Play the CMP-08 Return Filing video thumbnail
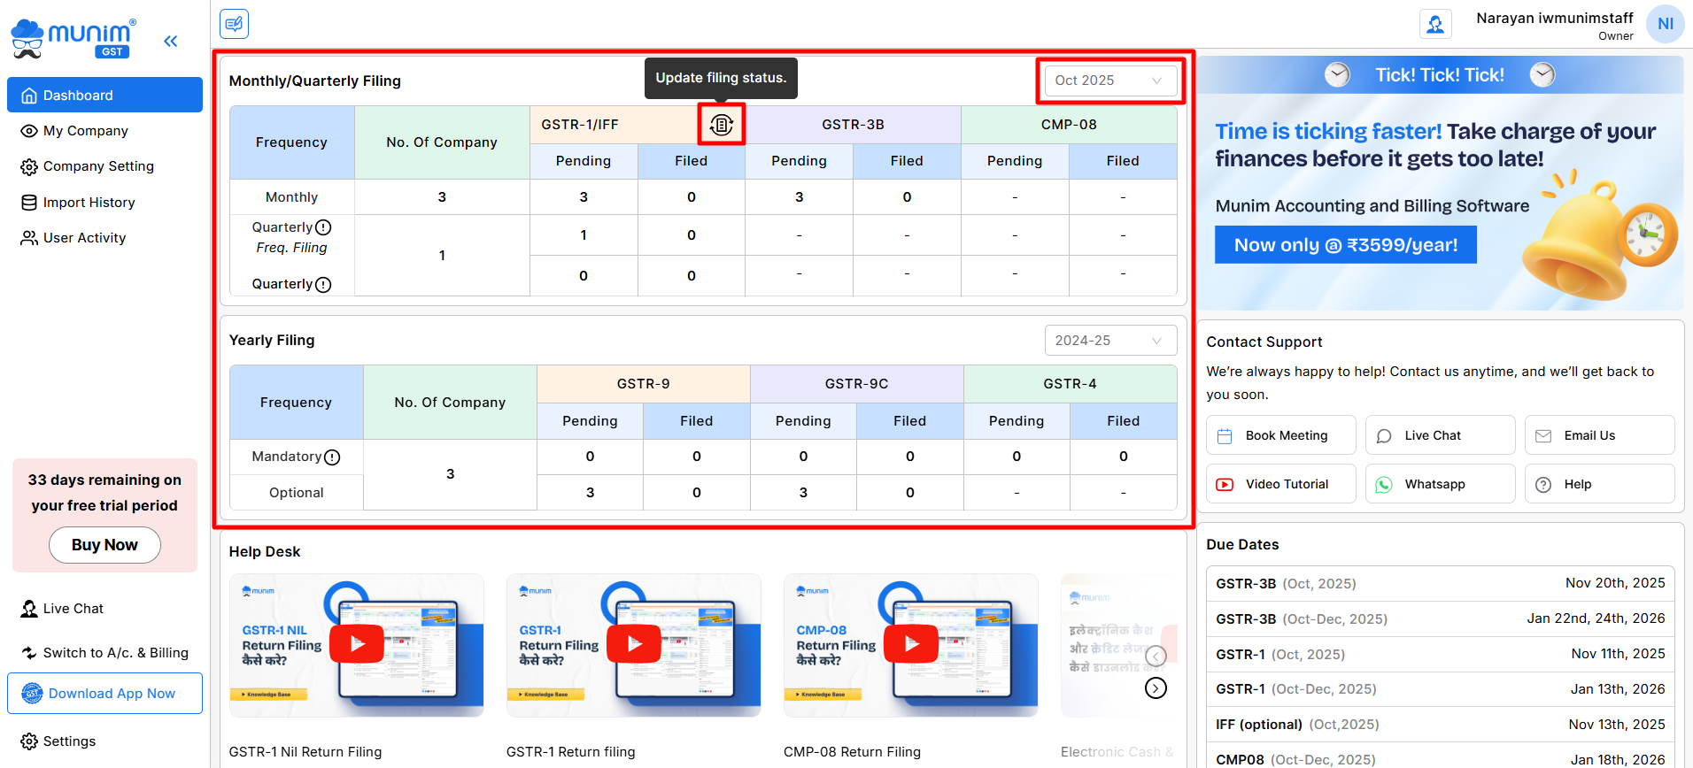Screen dimensions: 1693x768 [911, 644]
